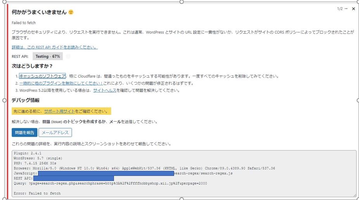This screenshot has width=359, height=200.
Task: Click the redacted REST API URL bar
Action: pos(71,178)
